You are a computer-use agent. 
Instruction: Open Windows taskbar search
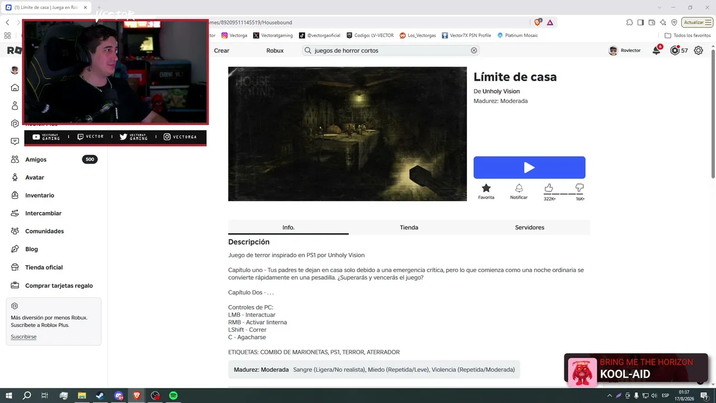(27, 396)
